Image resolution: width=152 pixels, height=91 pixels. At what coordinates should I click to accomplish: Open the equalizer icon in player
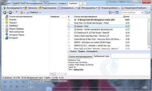11,82
